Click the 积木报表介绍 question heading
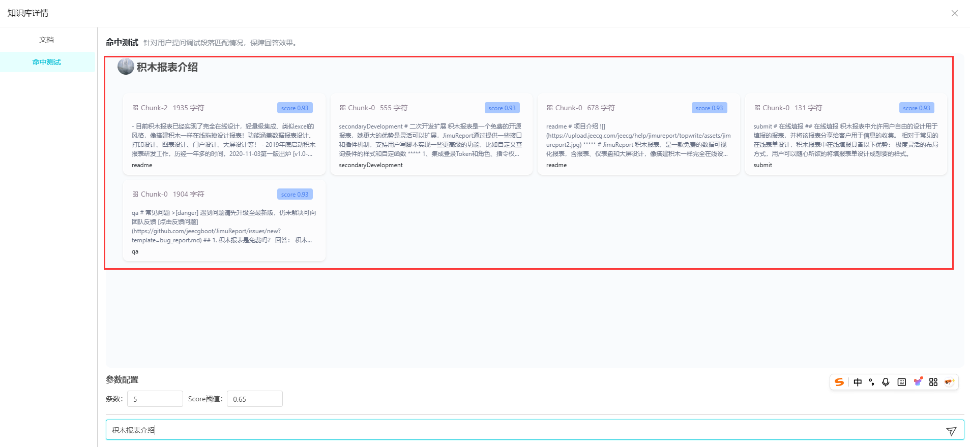Image resolution: width=970 pixels, height=447 pixels. point(167,67)
